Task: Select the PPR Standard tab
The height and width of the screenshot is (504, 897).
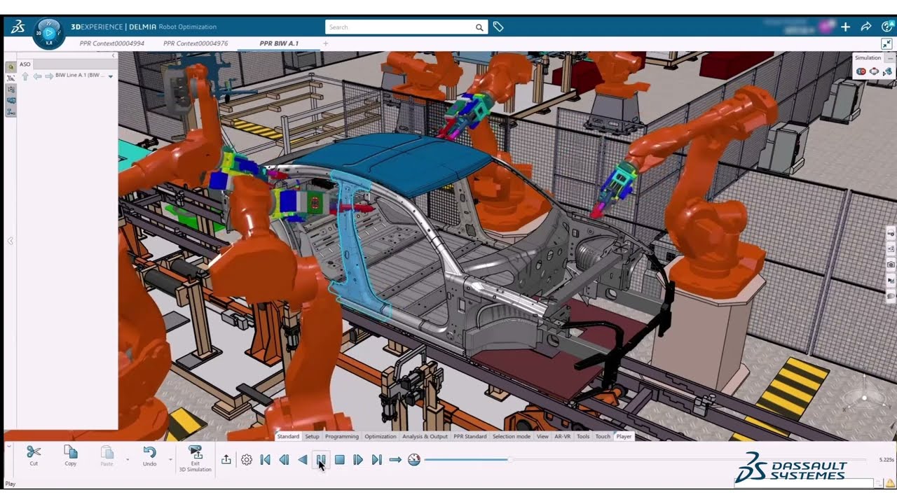Action: tap(470, 436)
